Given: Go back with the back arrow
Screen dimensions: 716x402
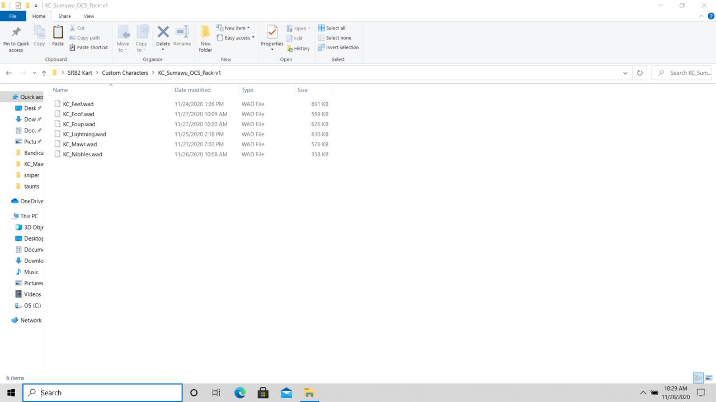Looking at the screenshot, I should coord(8,73).
